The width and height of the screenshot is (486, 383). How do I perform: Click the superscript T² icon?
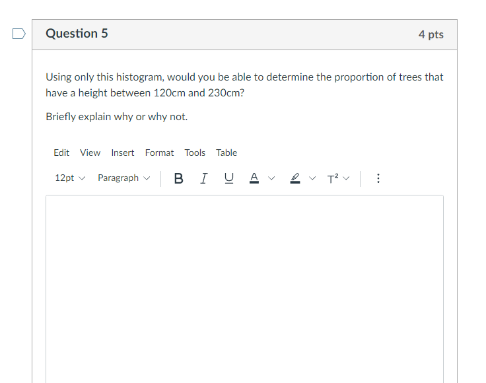click(333, 178)
